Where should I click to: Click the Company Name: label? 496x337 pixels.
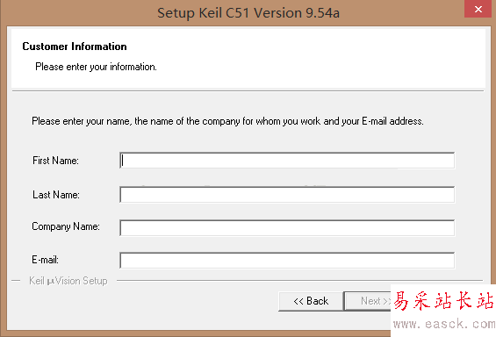tap(66, 226)
